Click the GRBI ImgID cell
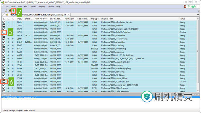This screenshot has height=113, width=201. (x=20, y=58)
